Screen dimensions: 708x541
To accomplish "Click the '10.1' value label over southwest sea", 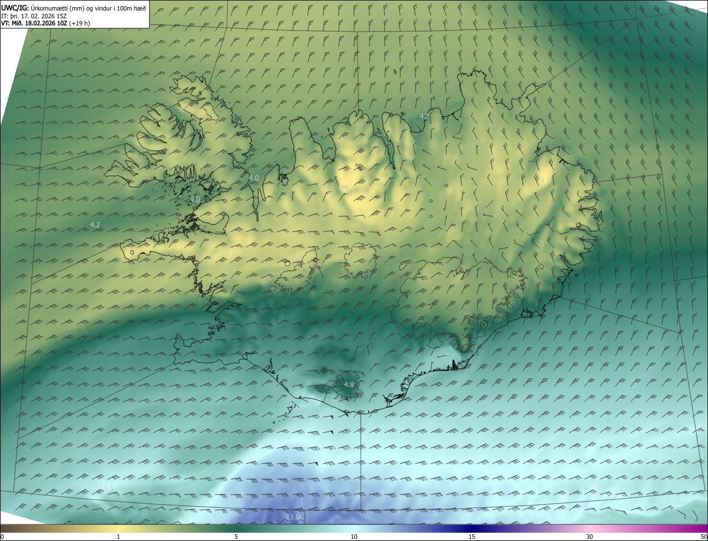I will (x=107, y=487).
